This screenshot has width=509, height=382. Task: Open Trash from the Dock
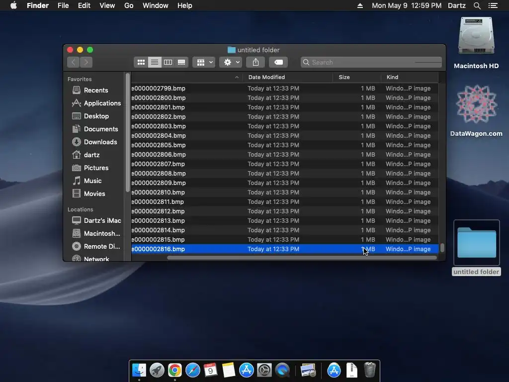pyautogui.click(x=369, y=370)
